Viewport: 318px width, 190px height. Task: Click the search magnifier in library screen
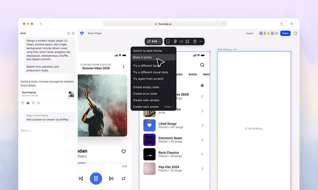click(x=202, y=65)
